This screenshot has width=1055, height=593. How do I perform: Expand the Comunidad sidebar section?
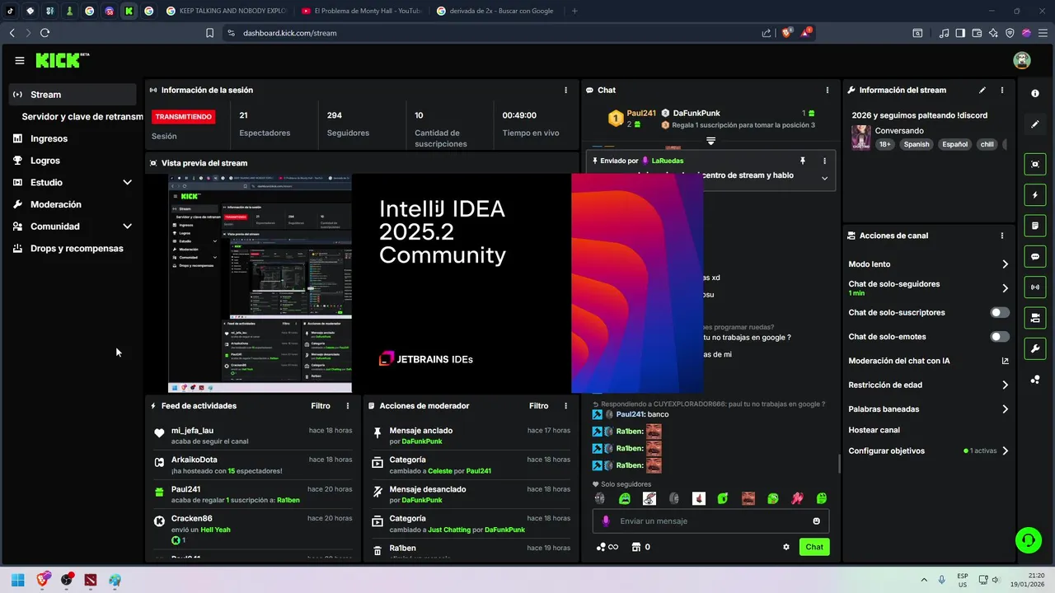[x=127, y=226]
